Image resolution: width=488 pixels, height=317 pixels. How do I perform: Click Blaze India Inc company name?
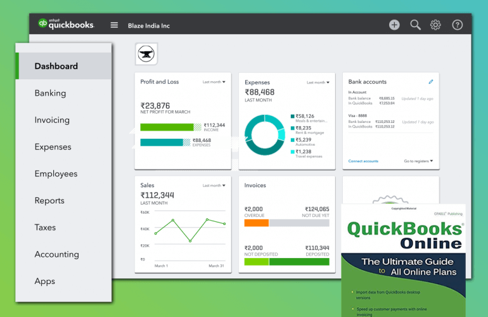pos(149,26)
